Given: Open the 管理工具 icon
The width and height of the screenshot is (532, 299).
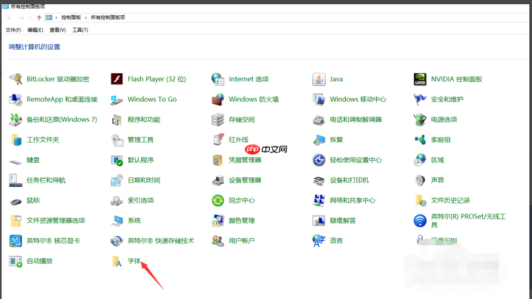Looking at the screenshot, I should pos(117,140).
